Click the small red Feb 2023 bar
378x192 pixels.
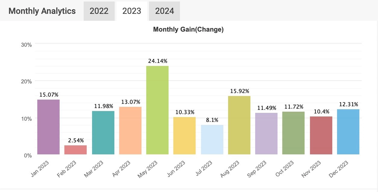pos(76,150)
